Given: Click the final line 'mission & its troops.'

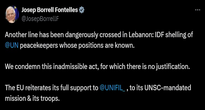Looking at the screenshot, I should 32,98.
